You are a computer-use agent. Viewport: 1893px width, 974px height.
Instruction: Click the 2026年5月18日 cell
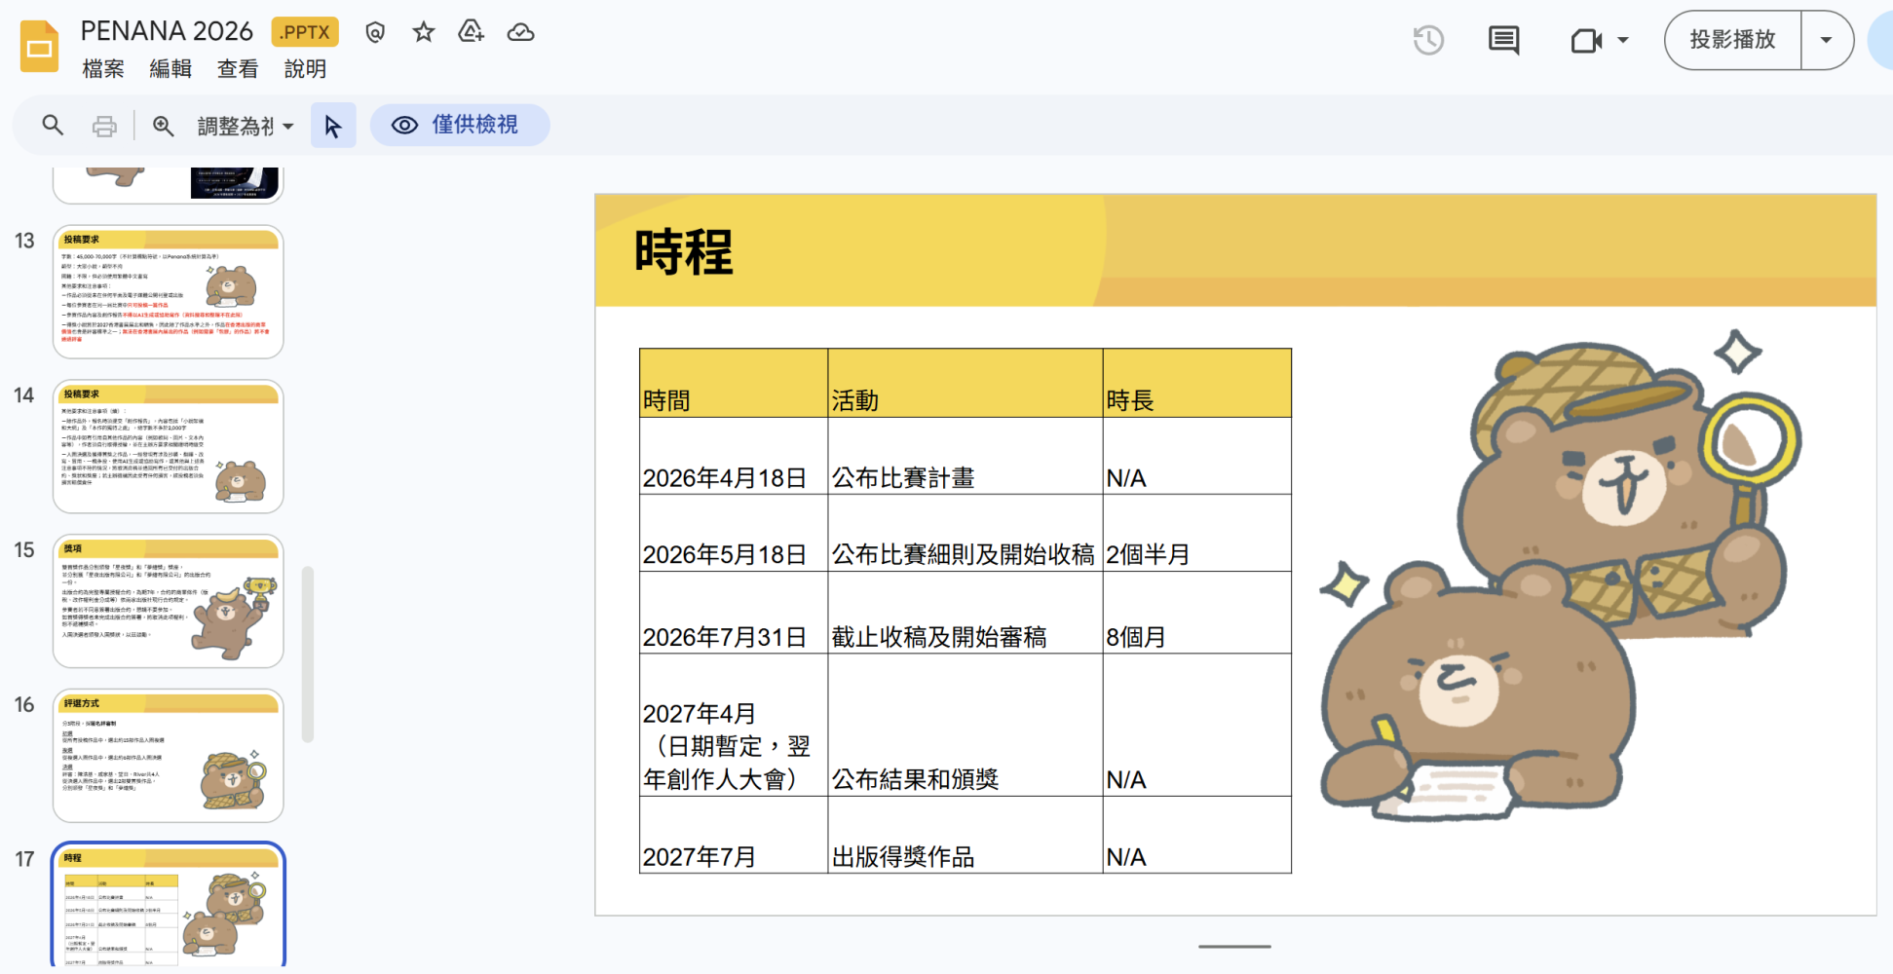click(734, 533)
